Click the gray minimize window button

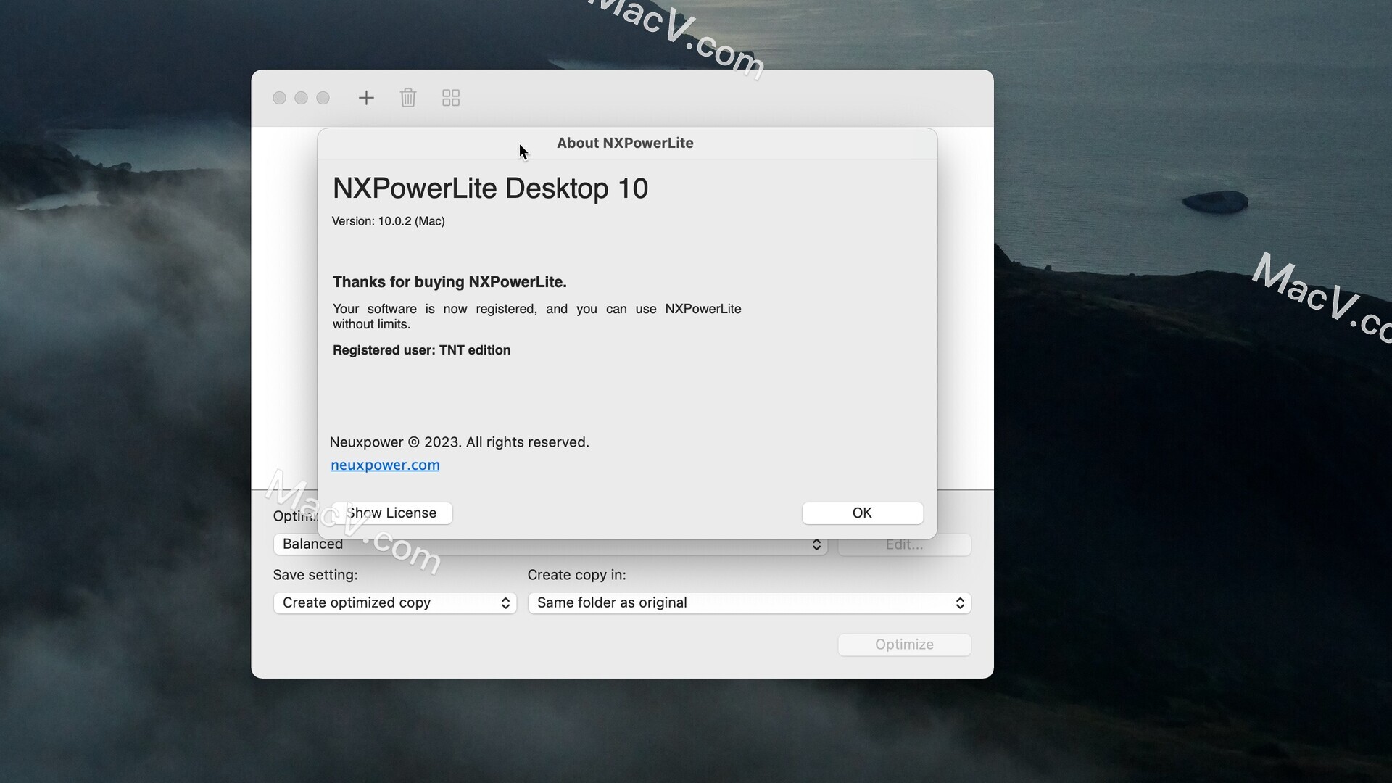point(301,98)
